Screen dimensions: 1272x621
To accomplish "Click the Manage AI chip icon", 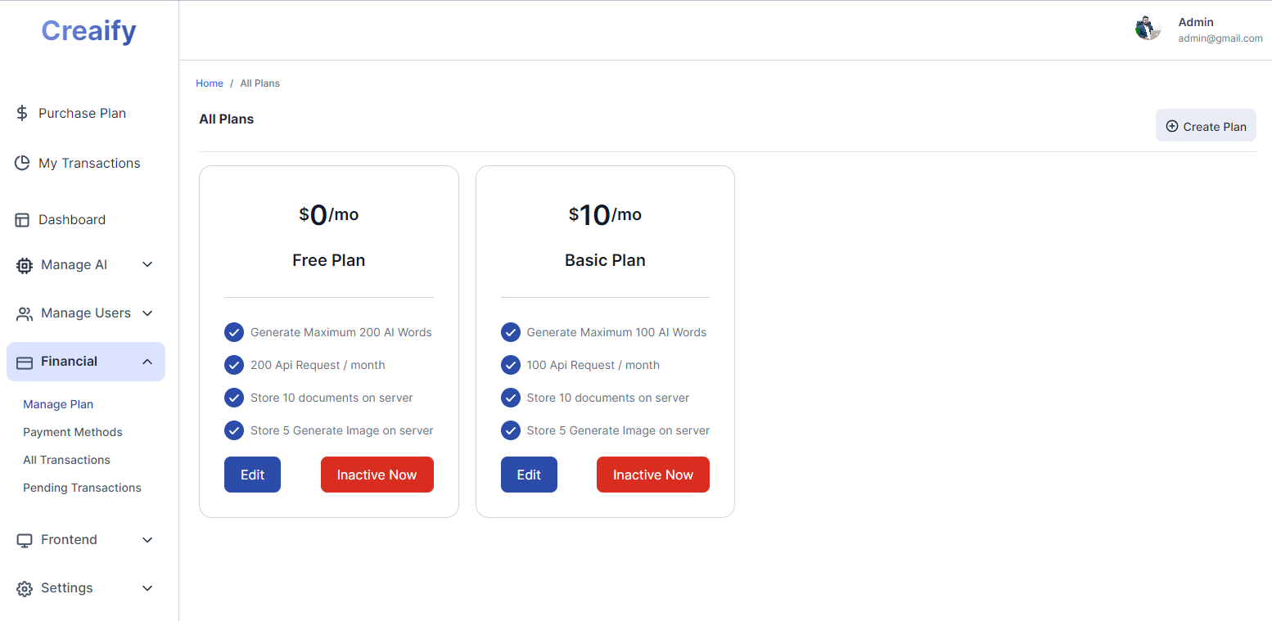I will coord(25,265).
